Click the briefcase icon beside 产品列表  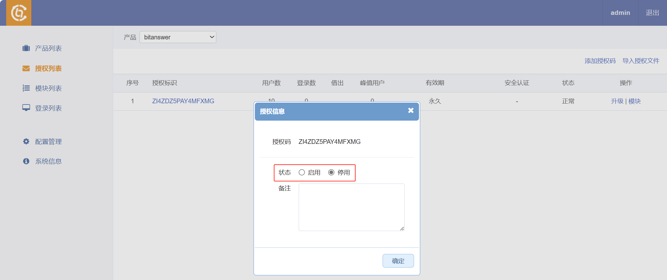pyautogui.click(x=26, y=48)
